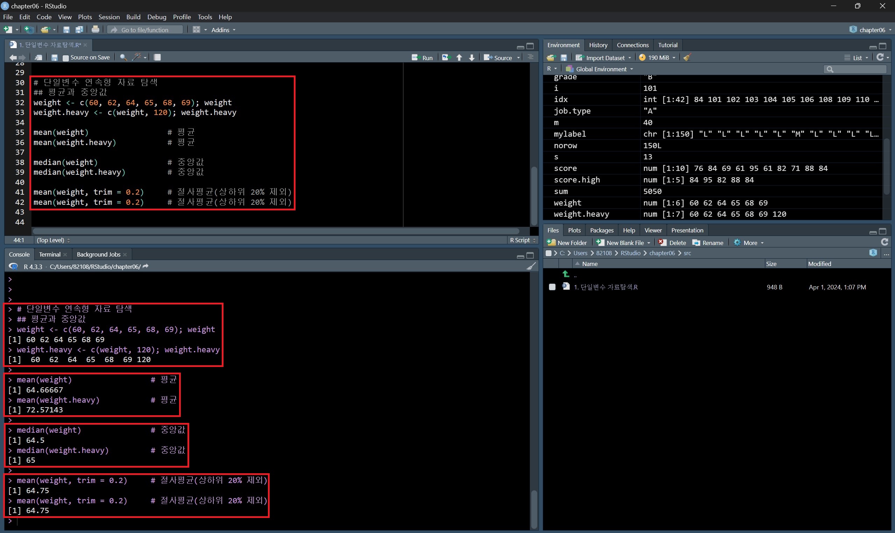Click chapter06 in the path breadcrumb
Image resolution: width=895 pixels, height=533 pixels.
point(662,253)
